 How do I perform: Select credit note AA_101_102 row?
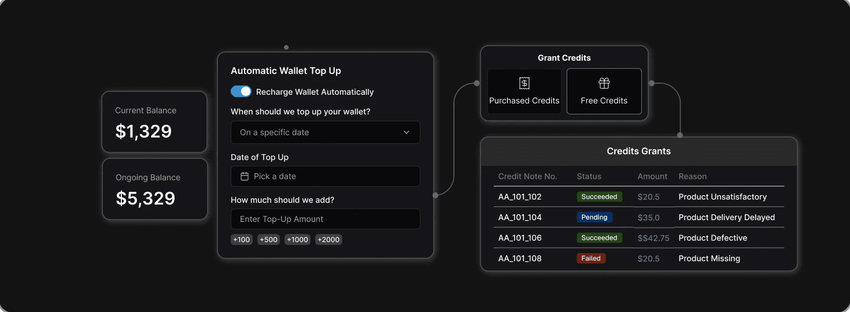pos(639,197)
